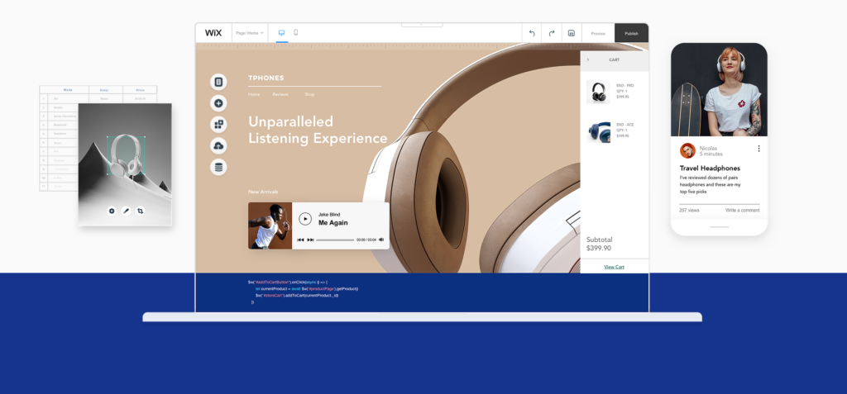The image size is (847, 394).
Task: Redo the last action
Action: point(552,33)
